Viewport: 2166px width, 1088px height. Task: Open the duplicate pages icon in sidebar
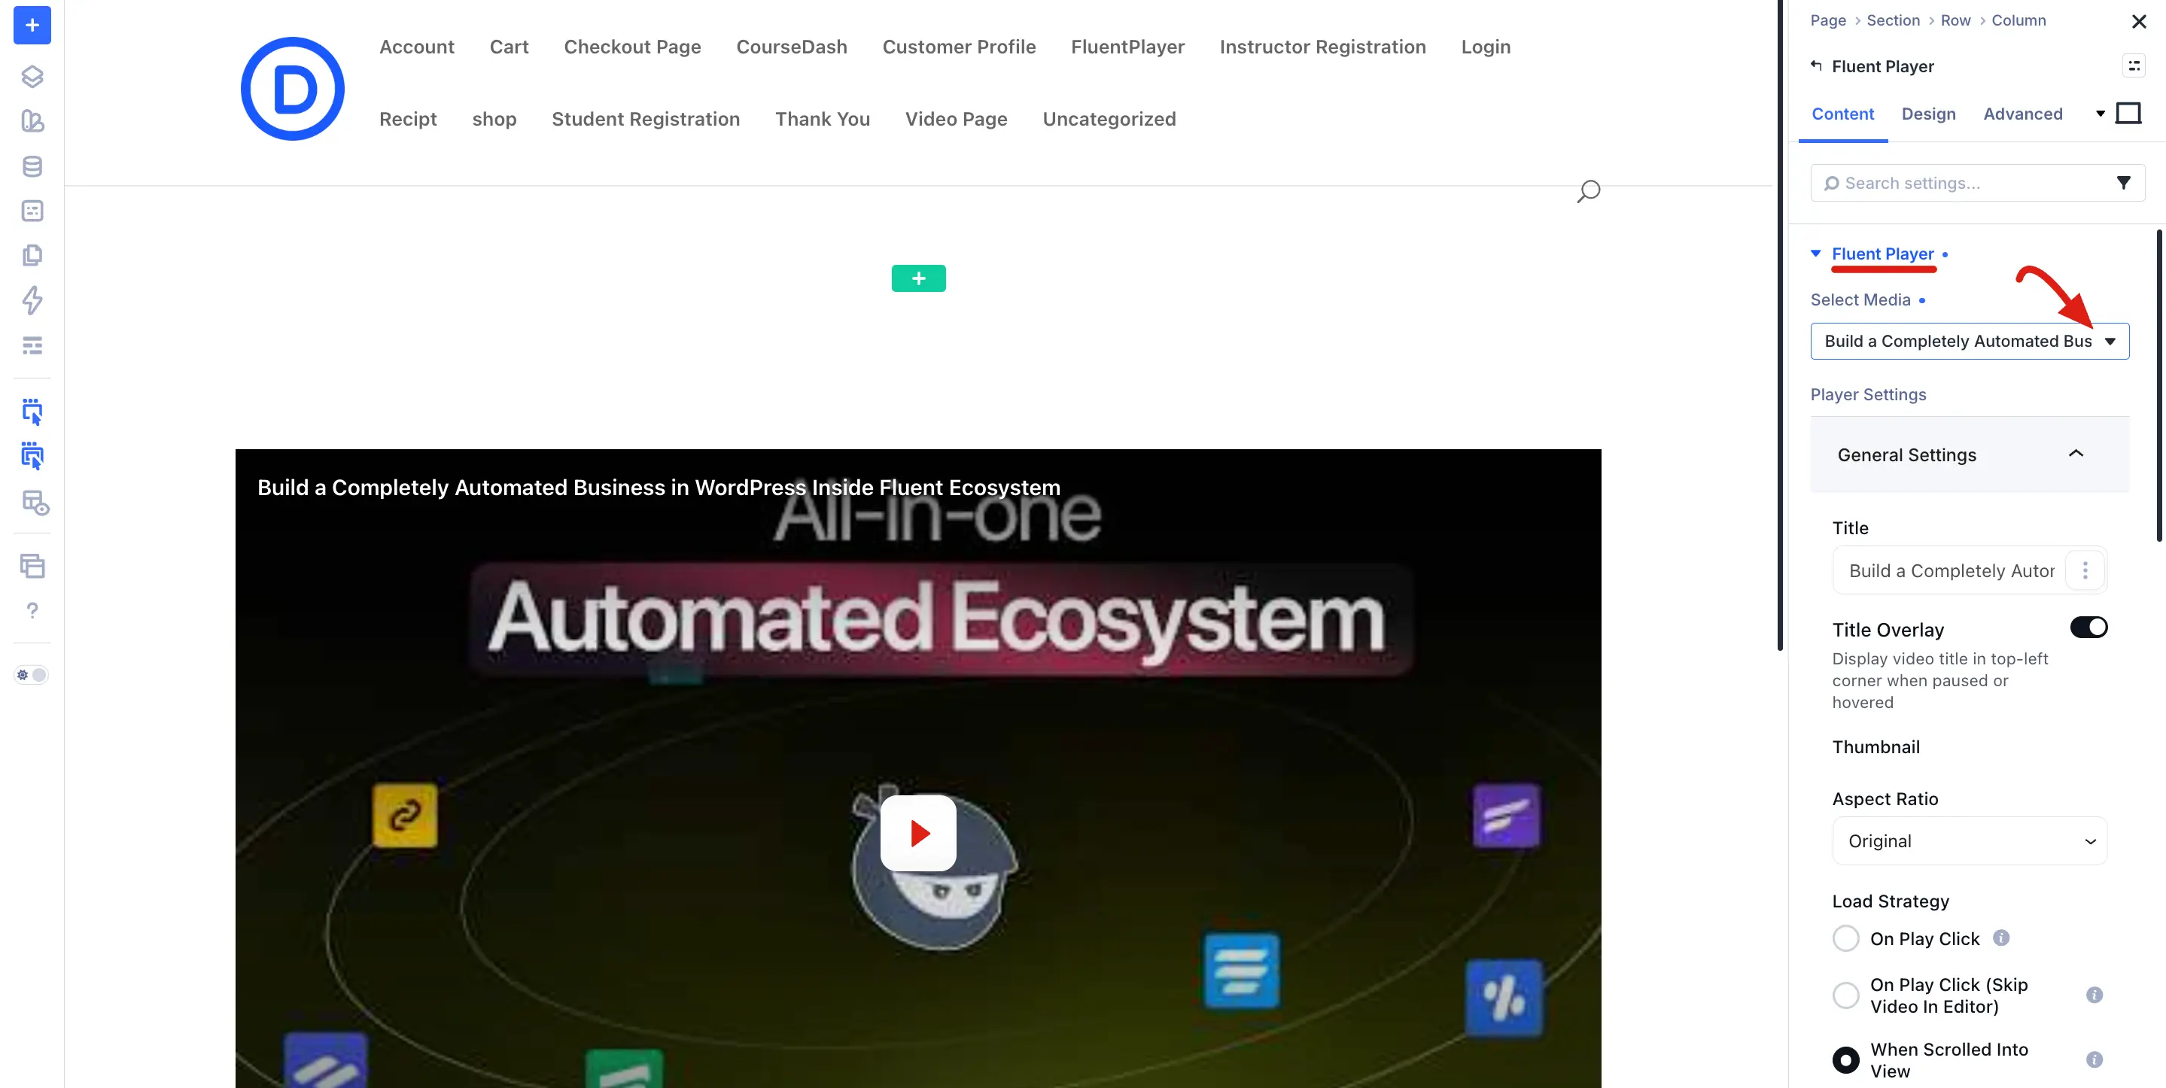tap(32, 256)
